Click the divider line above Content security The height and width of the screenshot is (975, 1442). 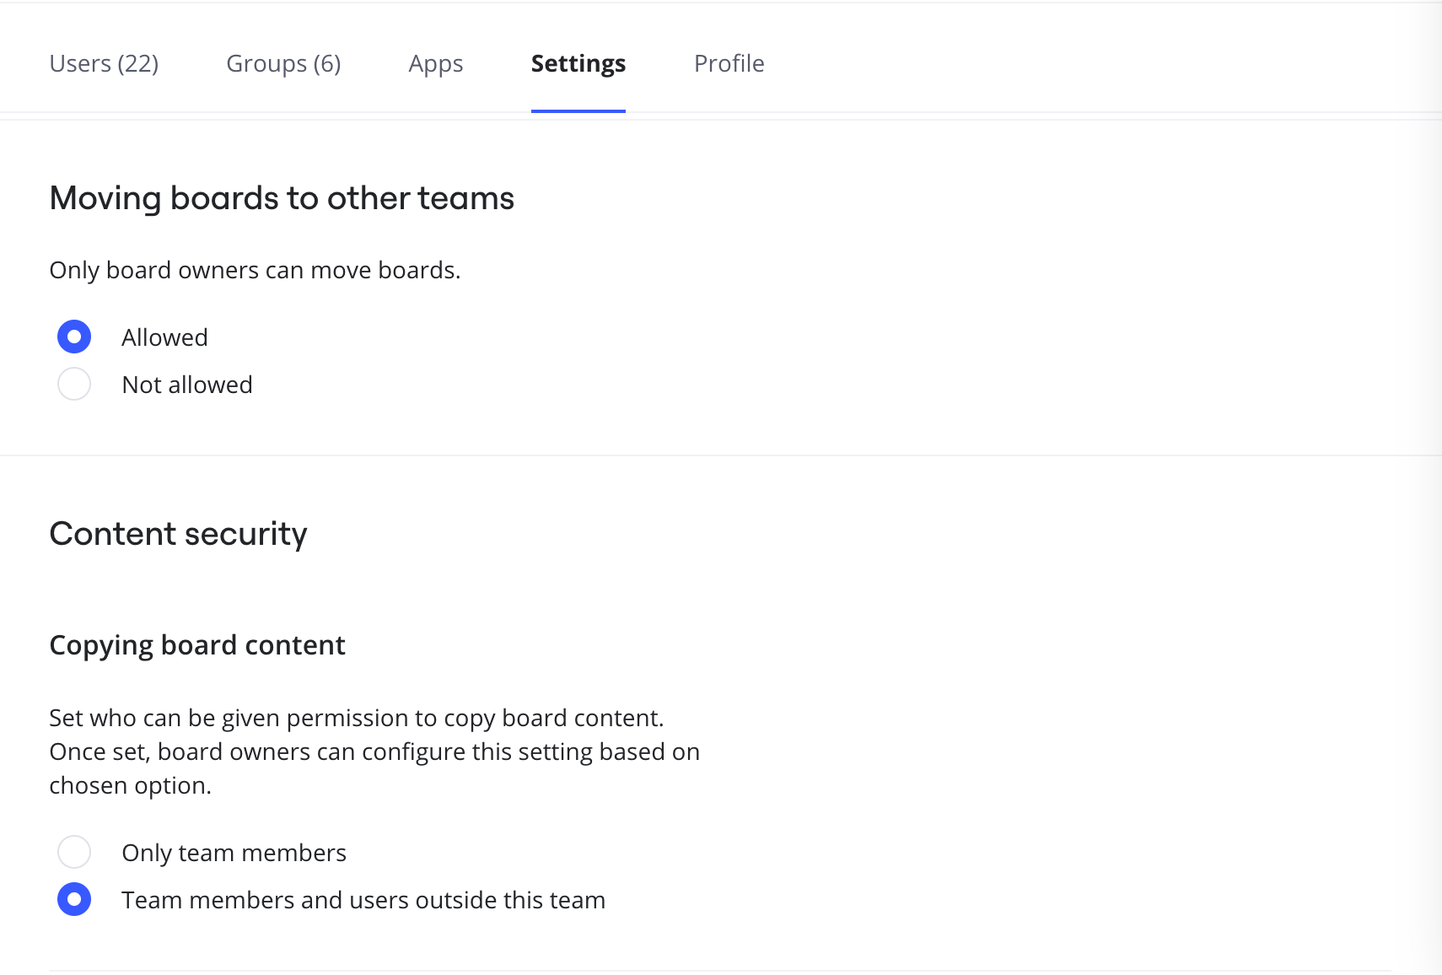(x=721, y=455)
